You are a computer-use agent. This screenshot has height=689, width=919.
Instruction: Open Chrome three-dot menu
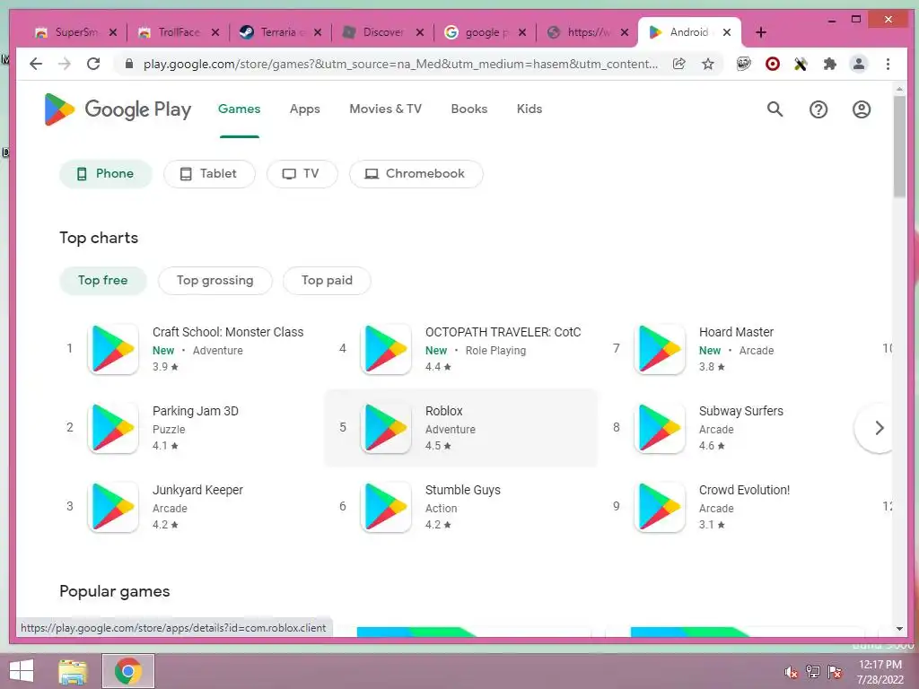[x=888, y=64]
